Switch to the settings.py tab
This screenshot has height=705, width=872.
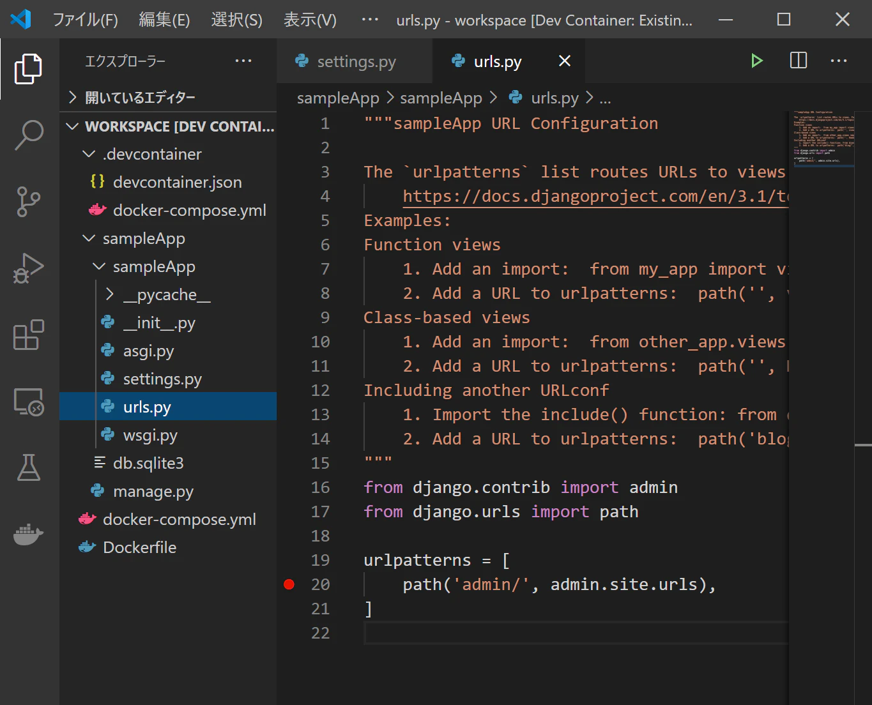point(355,61)
